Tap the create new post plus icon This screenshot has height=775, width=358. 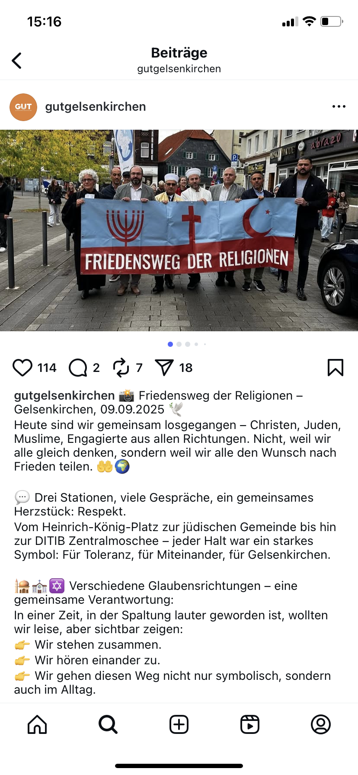click(x=179, y=724)
